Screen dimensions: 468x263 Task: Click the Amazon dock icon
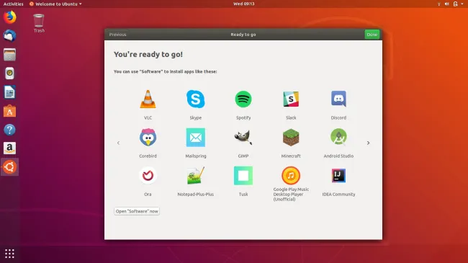[9, 148]
